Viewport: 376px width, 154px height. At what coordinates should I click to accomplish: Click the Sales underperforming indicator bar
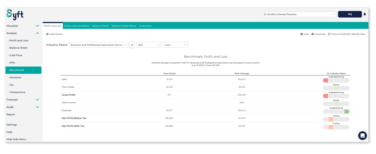tap(336, 80)
